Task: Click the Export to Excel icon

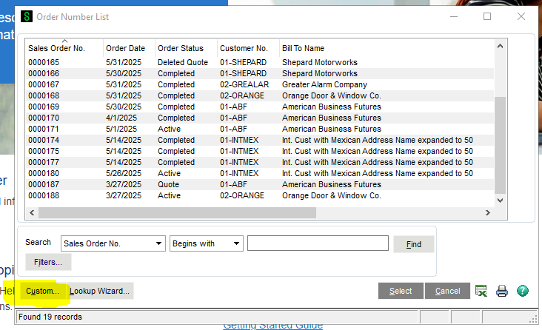Action: pyautogui.click(x=481, y=291)
